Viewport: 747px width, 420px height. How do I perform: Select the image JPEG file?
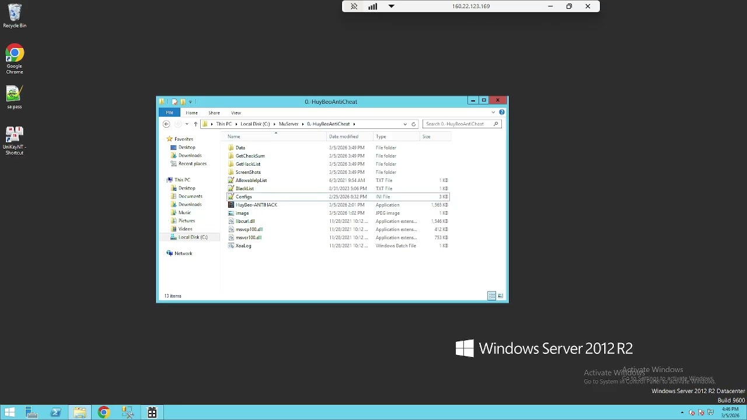pos(242,213)
